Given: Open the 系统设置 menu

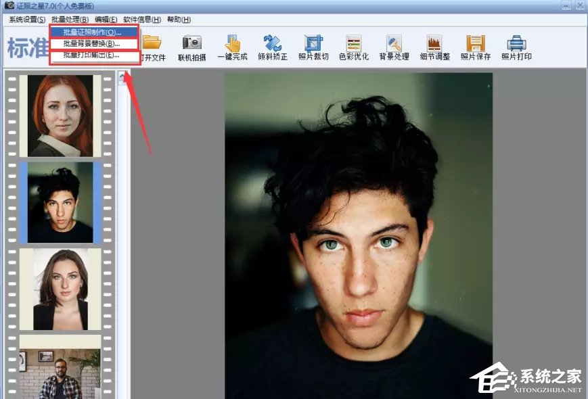Looking at the screenshot, I should point(27,20).
